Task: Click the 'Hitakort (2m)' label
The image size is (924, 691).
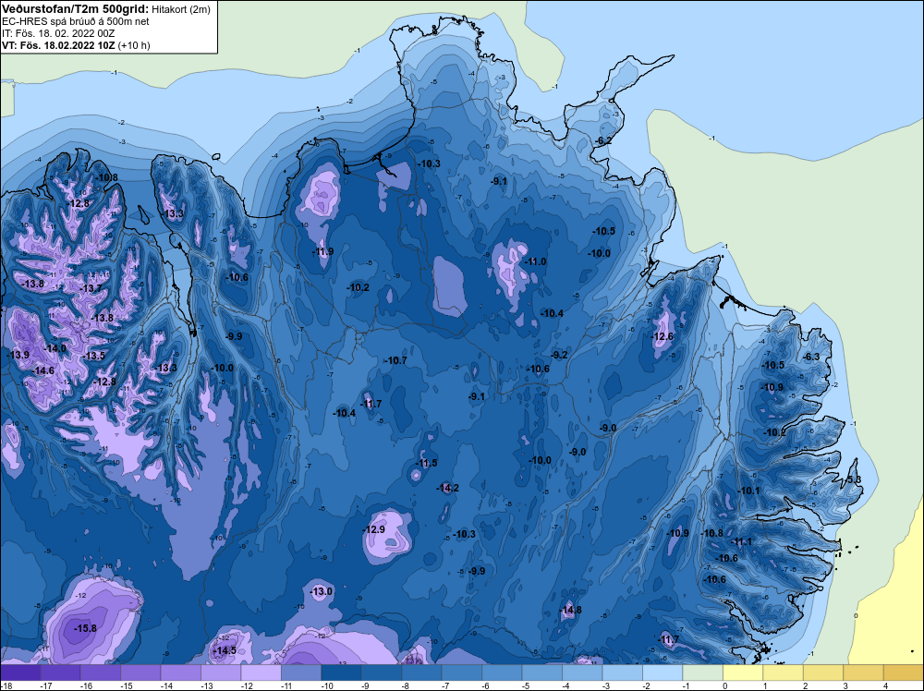Action: pyautogui.click(x=179, y=9)
